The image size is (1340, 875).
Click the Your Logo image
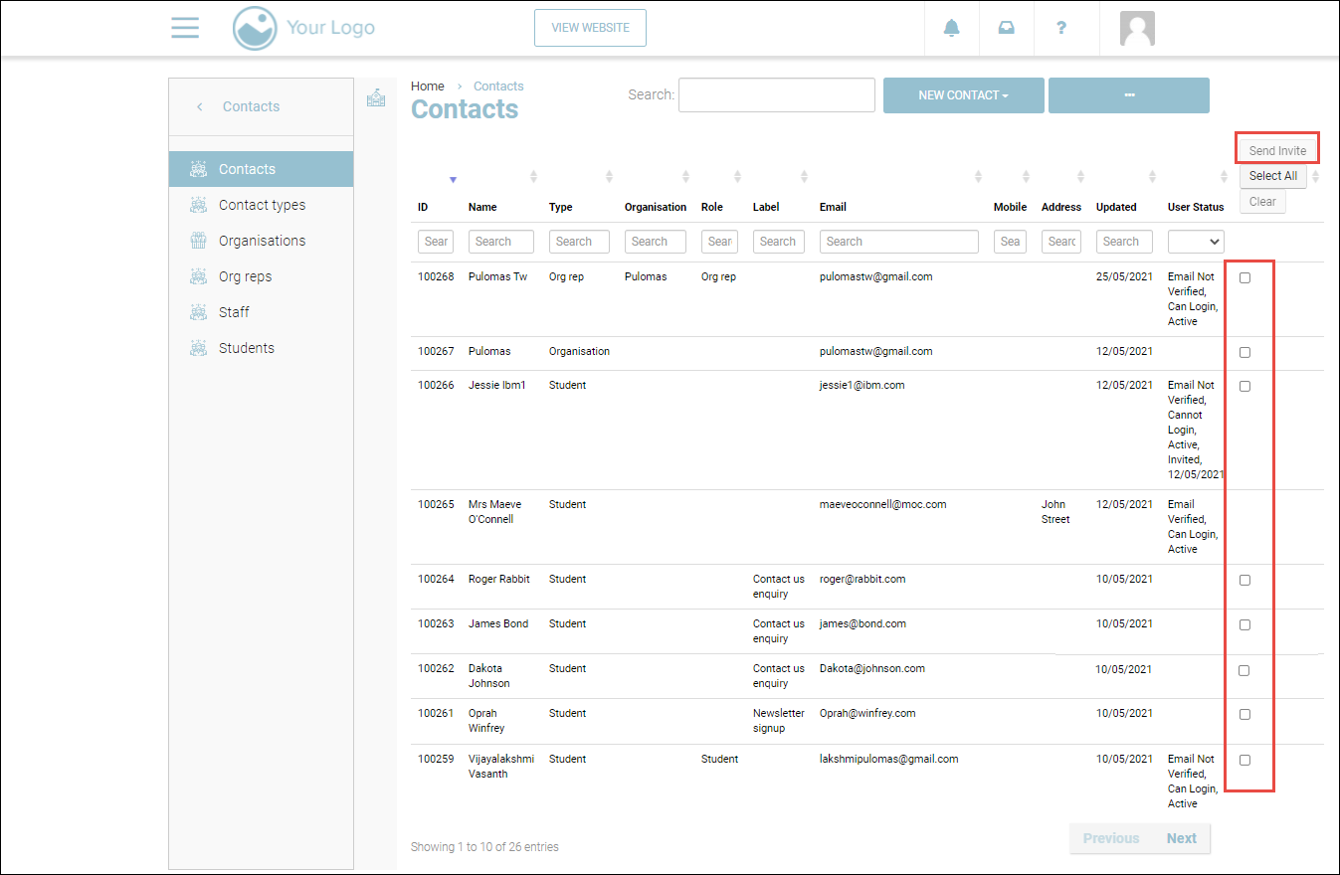(x=304, y=28)
